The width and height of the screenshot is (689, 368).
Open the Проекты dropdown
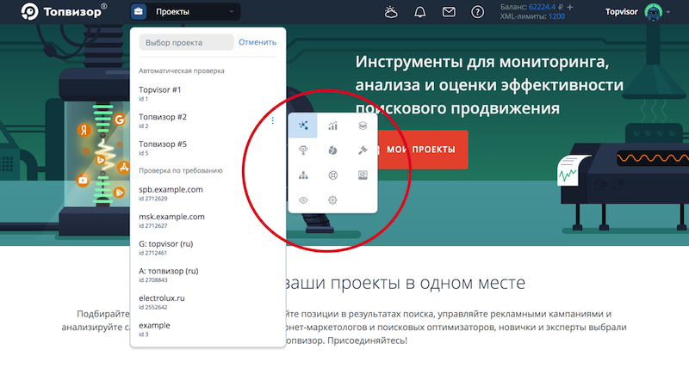point(185,12)
